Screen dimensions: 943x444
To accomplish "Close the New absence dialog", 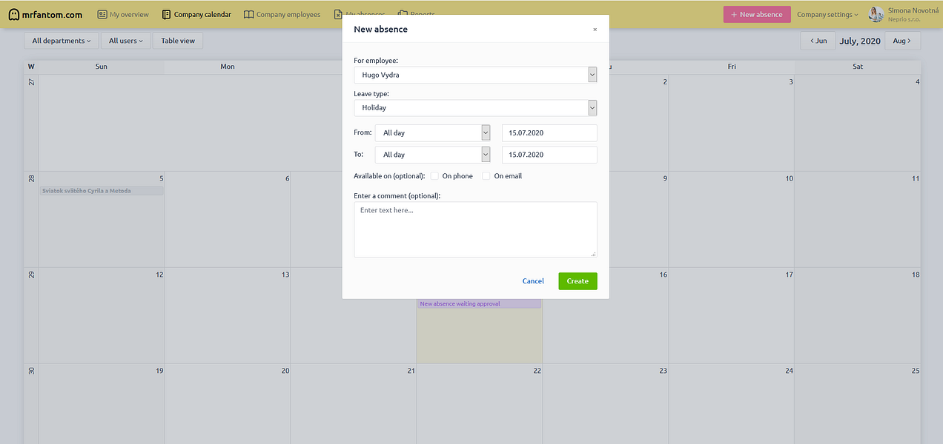I will [595, 30].
